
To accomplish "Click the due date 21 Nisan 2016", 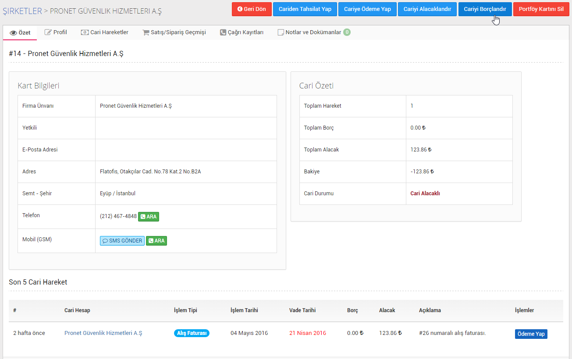I will [308, 333].
